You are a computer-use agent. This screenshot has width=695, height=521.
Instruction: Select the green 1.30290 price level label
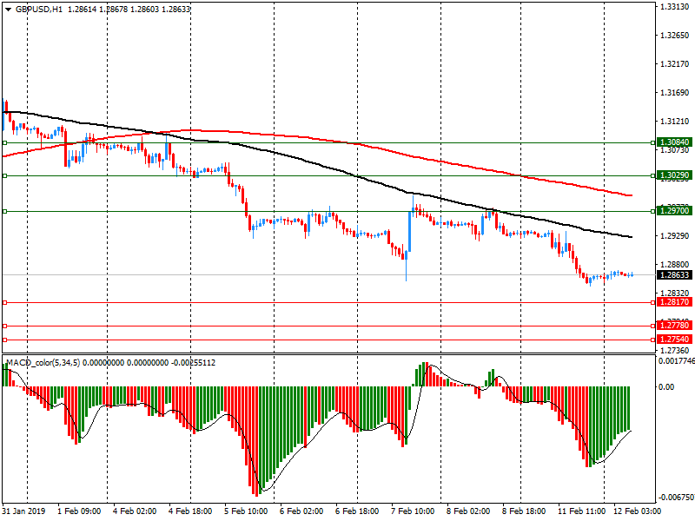click(x=674, y=175)
